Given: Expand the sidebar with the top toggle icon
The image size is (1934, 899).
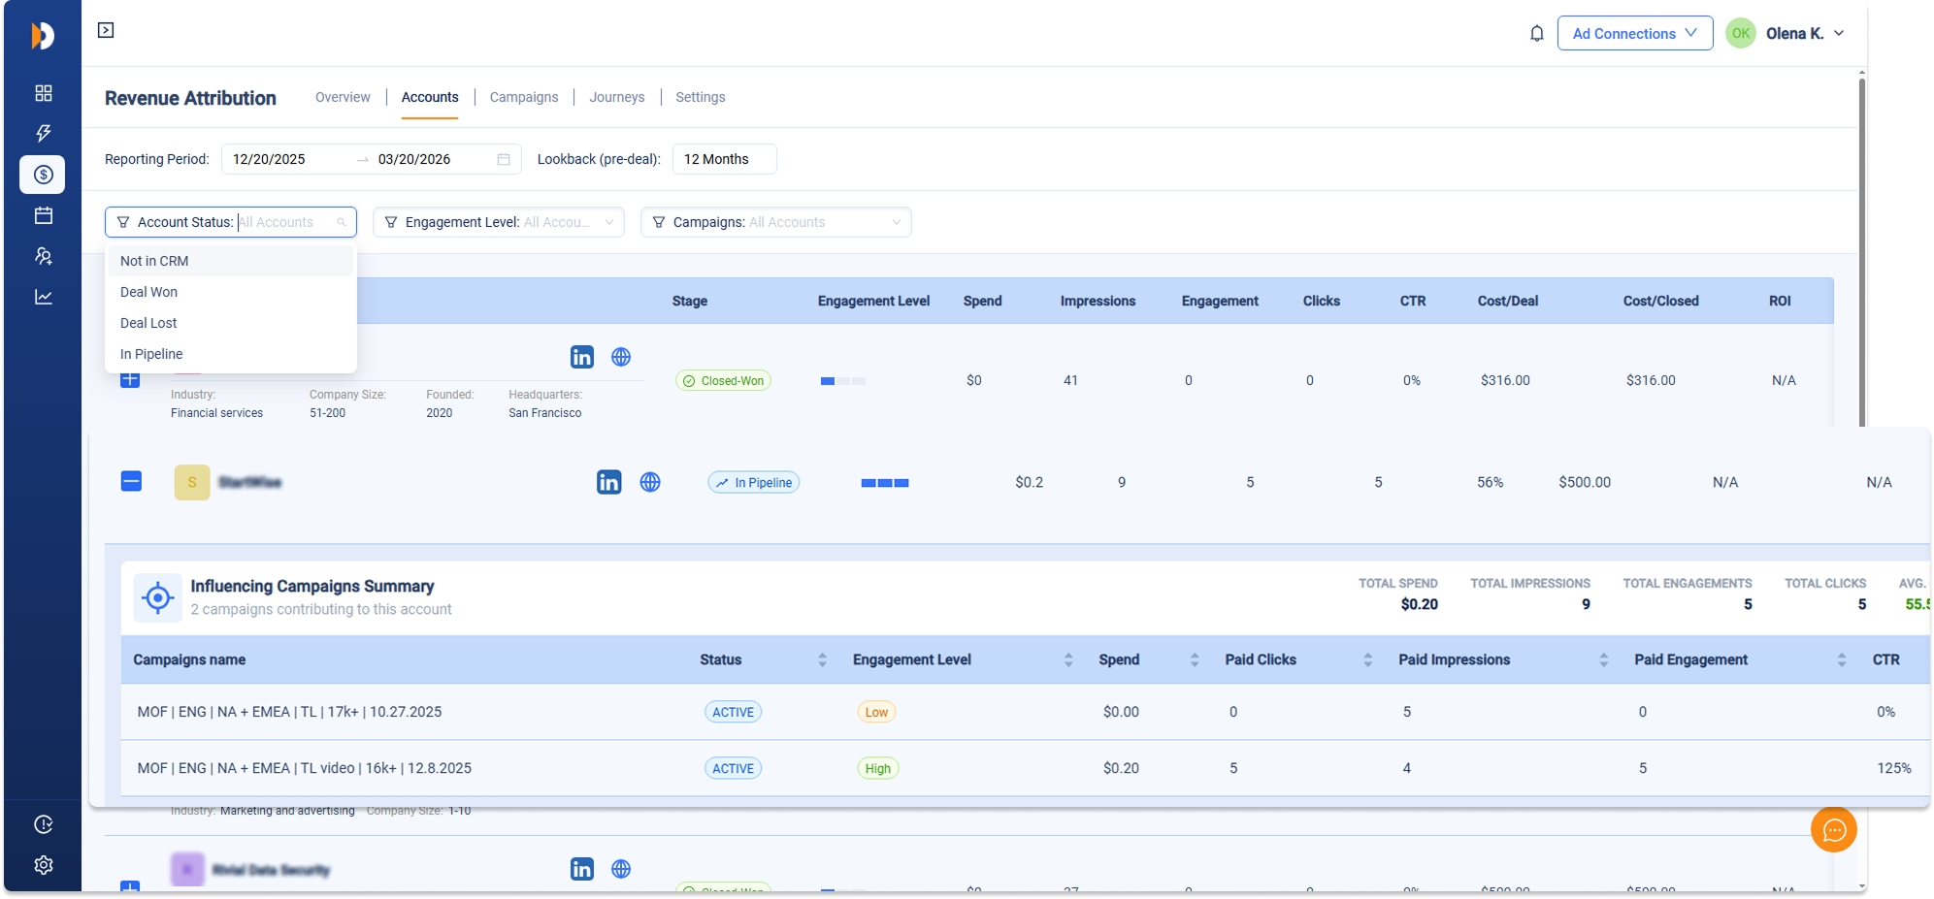Looking at the screenshot, I should (106, 30).
